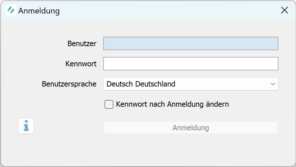Image resolution: width=296 pixels, height=167 pixels.
Task: Click the Benutzer field label
Action: coord(82,43)
